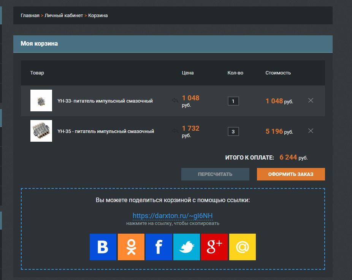Share cart via VKontakte icon
The height and width of the screenshot is (280, 352).
tap(103, 247)
